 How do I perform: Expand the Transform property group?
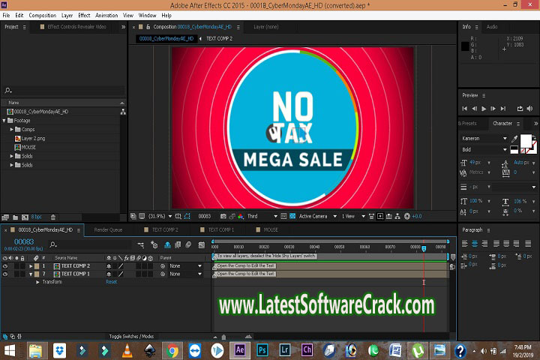(37, 282)
